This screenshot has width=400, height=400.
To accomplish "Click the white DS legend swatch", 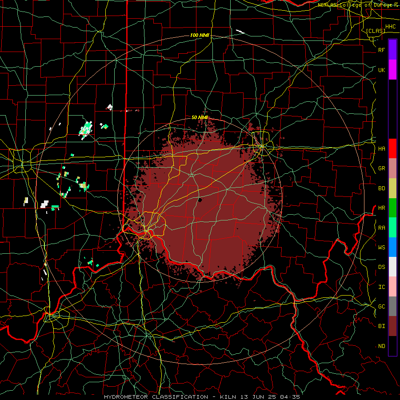I will [392, 267].
